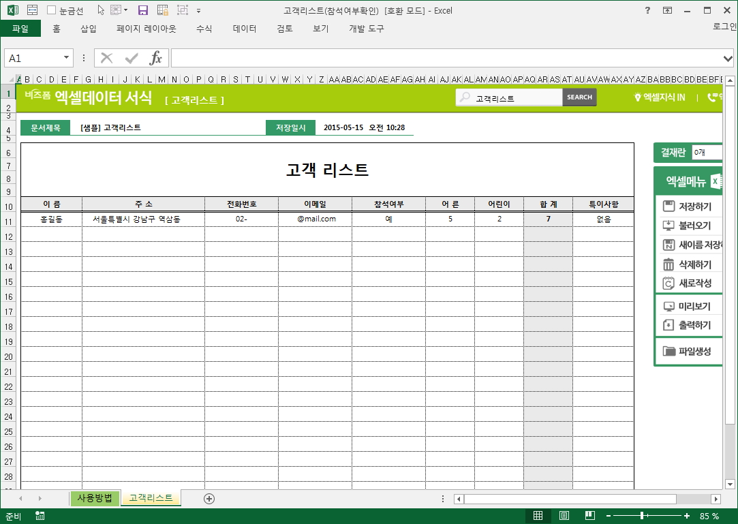Click the Ribbon Display Options icon
738x524 pixels.
667,10
